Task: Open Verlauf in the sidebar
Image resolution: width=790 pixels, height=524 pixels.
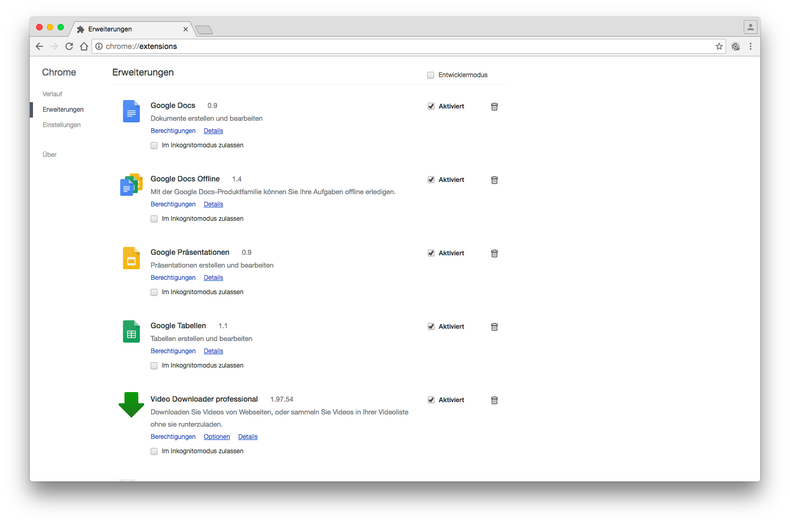Action: pos(52,94)
